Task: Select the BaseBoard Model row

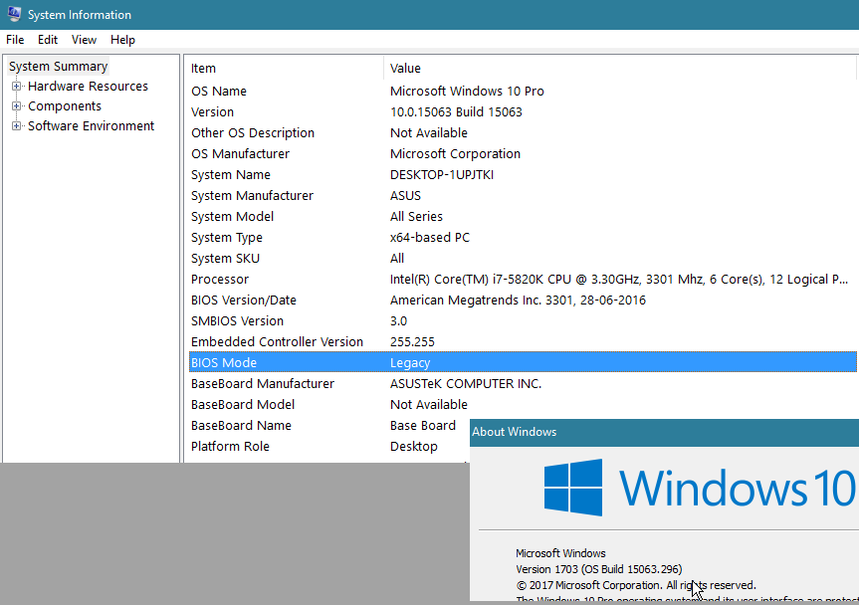Action: pyautogui.click(x=523, y=405)
